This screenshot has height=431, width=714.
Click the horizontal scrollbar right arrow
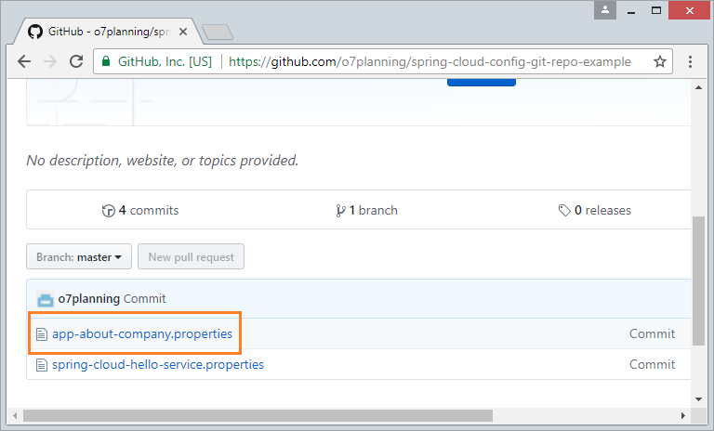tap(683, 415)
